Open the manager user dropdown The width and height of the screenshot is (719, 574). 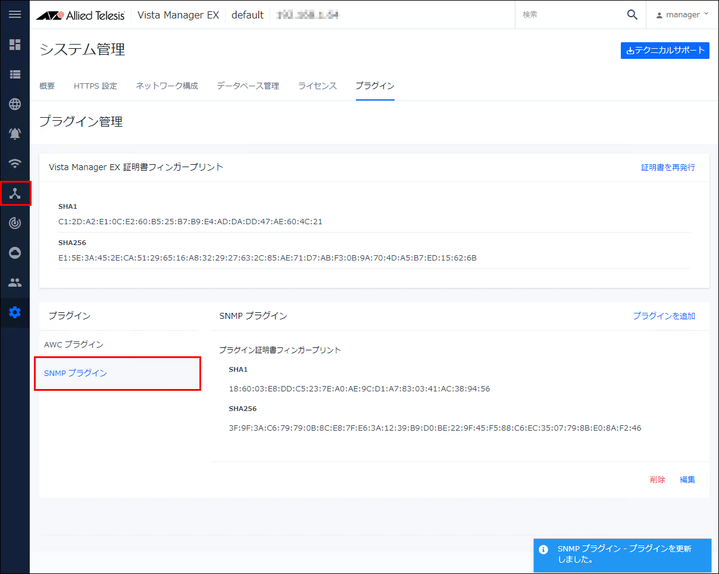pyautogui.click(x=682, y=14)
